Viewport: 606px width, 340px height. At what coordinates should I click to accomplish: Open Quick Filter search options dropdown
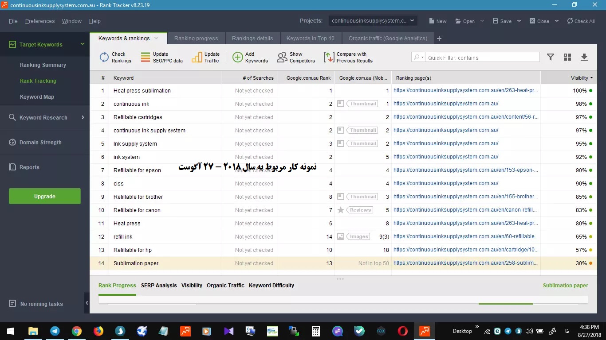pyautogui.click(x=418, y=58)
